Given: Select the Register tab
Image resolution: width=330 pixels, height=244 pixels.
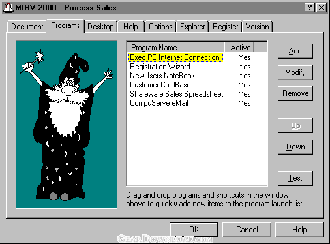Looking at the screenshot, I should coord(226,27).
